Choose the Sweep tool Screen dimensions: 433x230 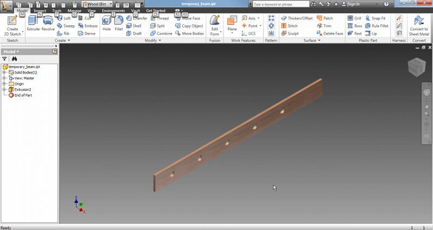click(x=65, y=25)
